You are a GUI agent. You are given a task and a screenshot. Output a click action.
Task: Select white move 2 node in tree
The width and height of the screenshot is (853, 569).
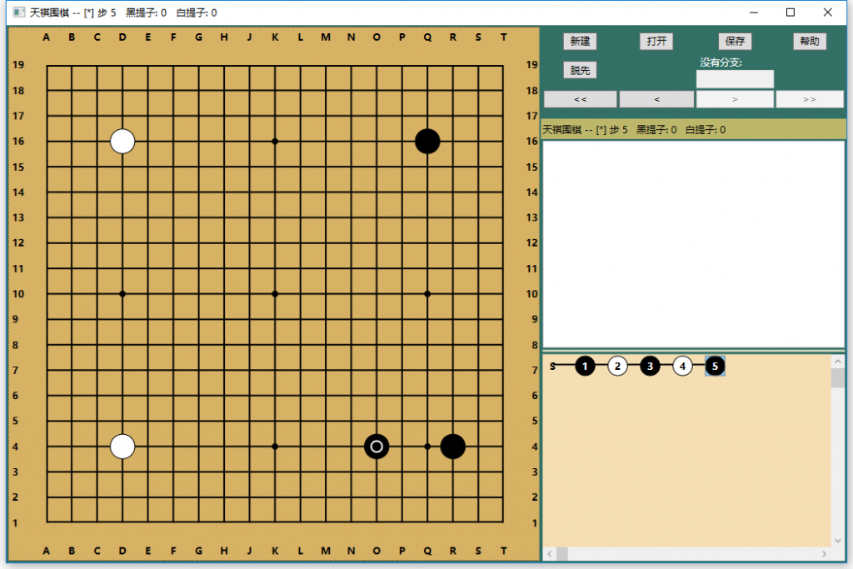pyautogui.click(x=617, y=366)
